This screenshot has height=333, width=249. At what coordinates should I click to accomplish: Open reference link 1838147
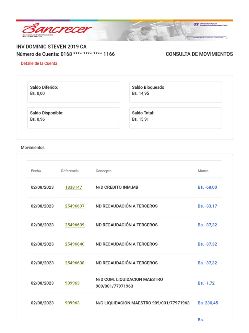tap(74, 187)
